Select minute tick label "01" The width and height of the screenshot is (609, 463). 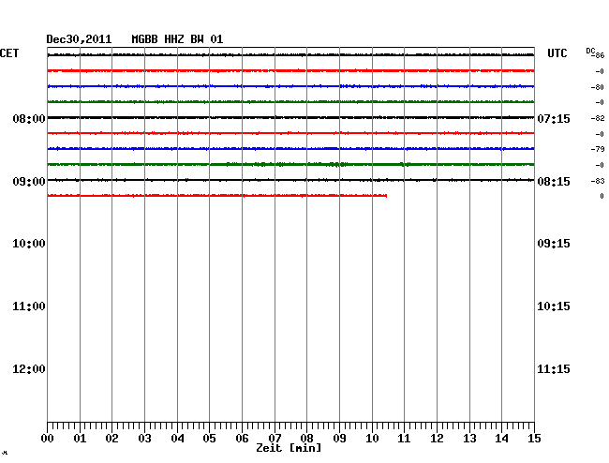(80, 439)
